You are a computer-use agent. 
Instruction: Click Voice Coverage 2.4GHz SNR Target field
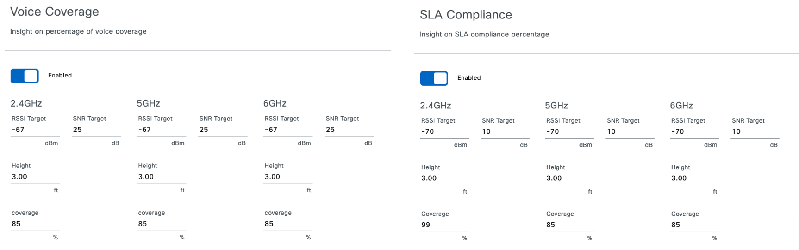click(x=96, y=130)
